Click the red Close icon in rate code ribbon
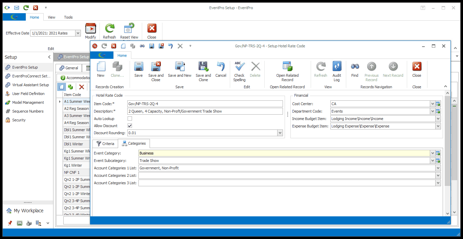The height and width of the screenshot is (239, 463). 417,66
